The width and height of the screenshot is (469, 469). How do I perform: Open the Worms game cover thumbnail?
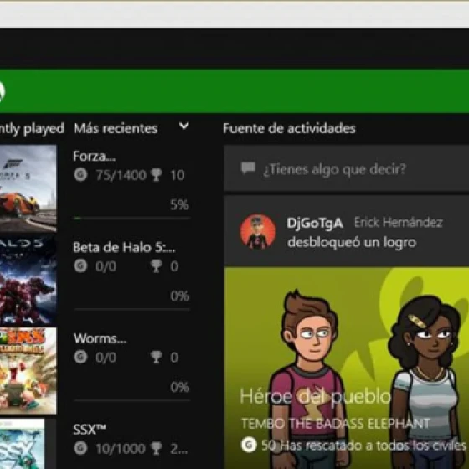tap(28, 371)
